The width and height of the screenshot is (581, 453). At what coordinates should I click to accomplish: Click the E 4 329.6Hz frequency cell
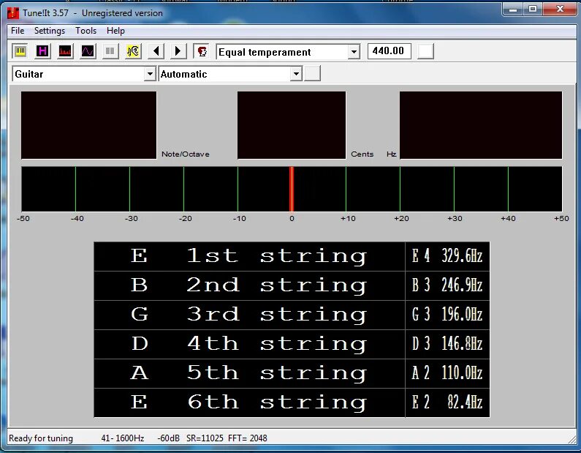tap(447, 256)
